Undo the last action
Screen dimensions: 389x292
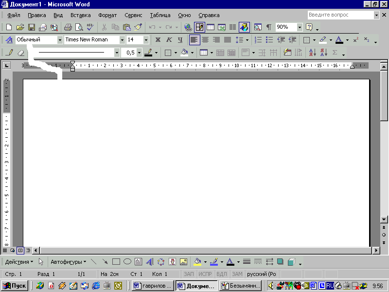coord(152,27)
